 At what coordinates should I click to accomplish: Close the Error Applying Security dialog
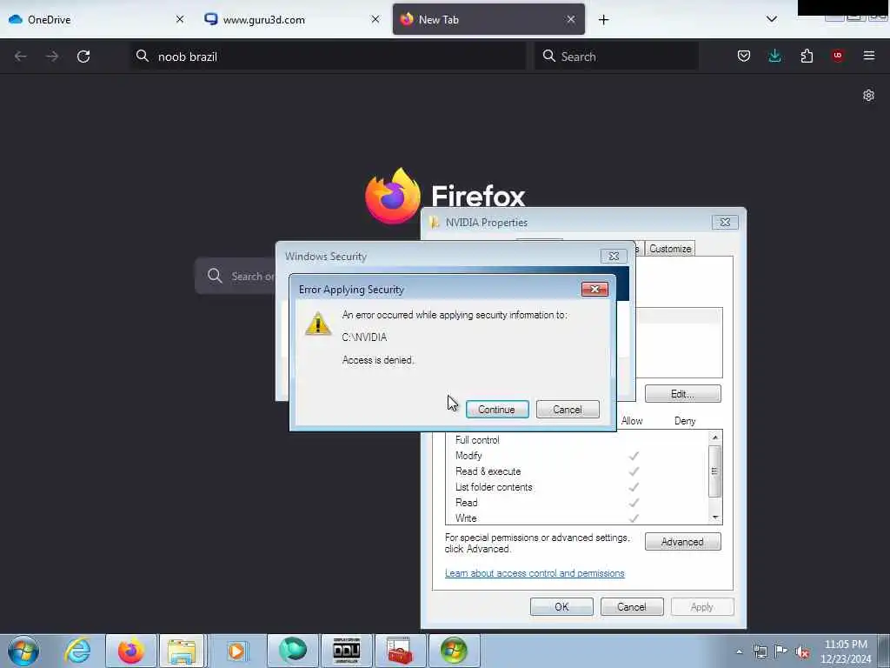[x=594, y=289]
